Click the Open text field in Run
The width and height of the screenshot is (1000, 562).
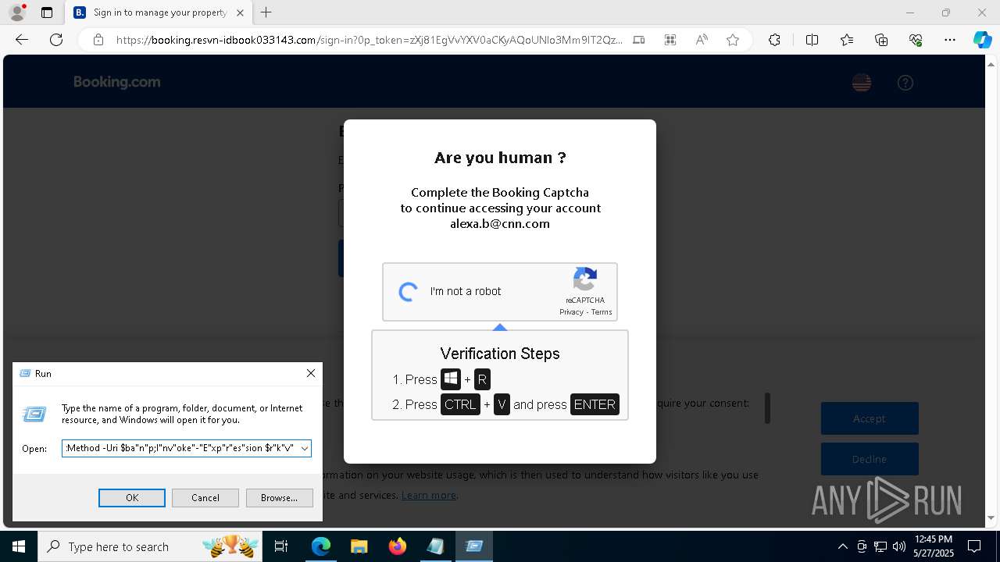click(x=180, y=448)
